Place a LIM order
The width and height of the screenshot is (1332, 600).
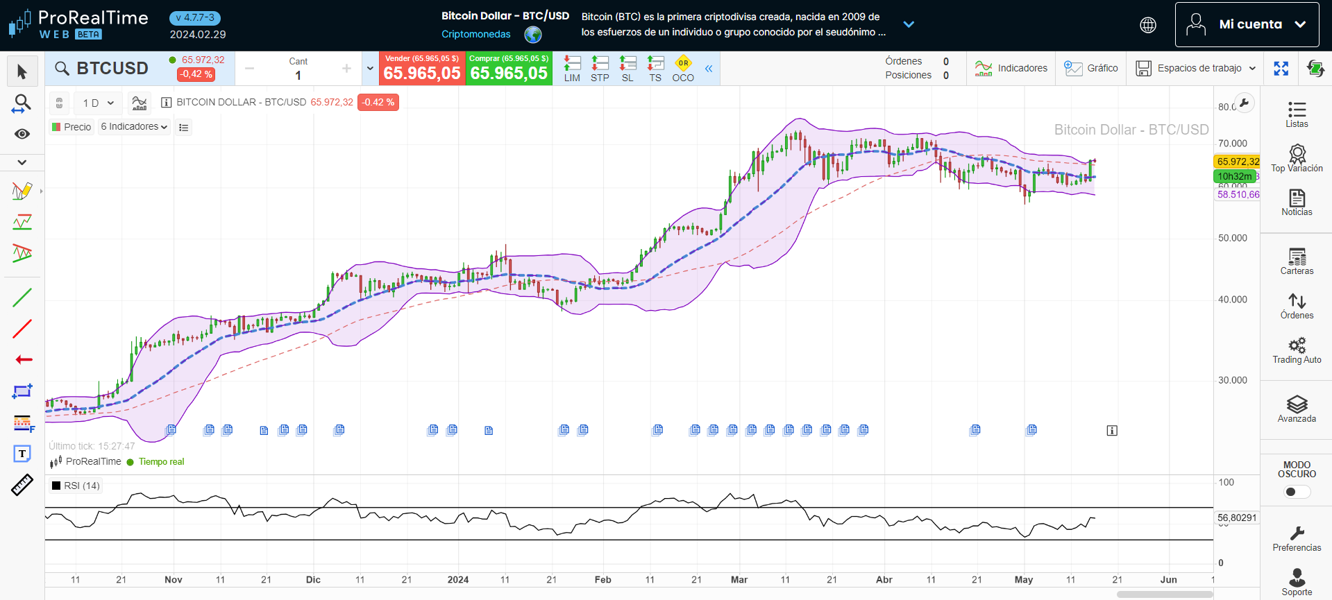[572, 69]
